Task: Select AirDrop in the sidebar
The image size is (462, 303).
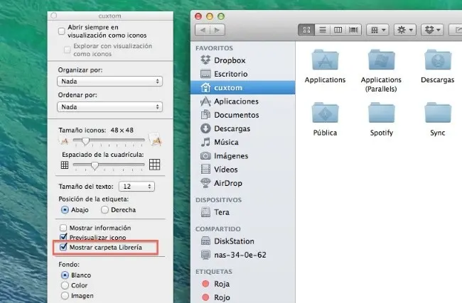Action: [230, 182]
